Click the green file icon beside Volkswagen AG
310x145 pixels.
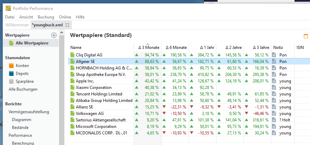tap(72, 114)
